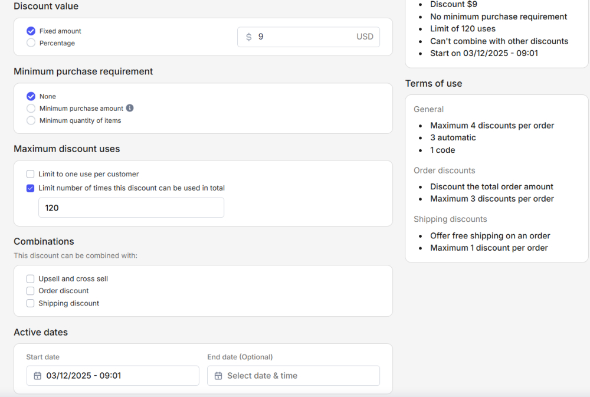
Task: Check the Order discount combination box
Action: coord(31,291)
